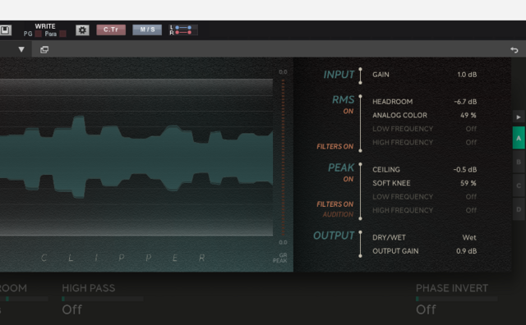Click the gain reduction meter strip
Viewport: 526px width, 325px height.
pyautogui.click(x=283, y=157)
